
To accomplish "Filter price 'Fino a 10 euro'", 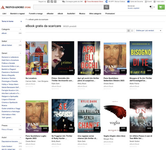I will coord(7,130).
